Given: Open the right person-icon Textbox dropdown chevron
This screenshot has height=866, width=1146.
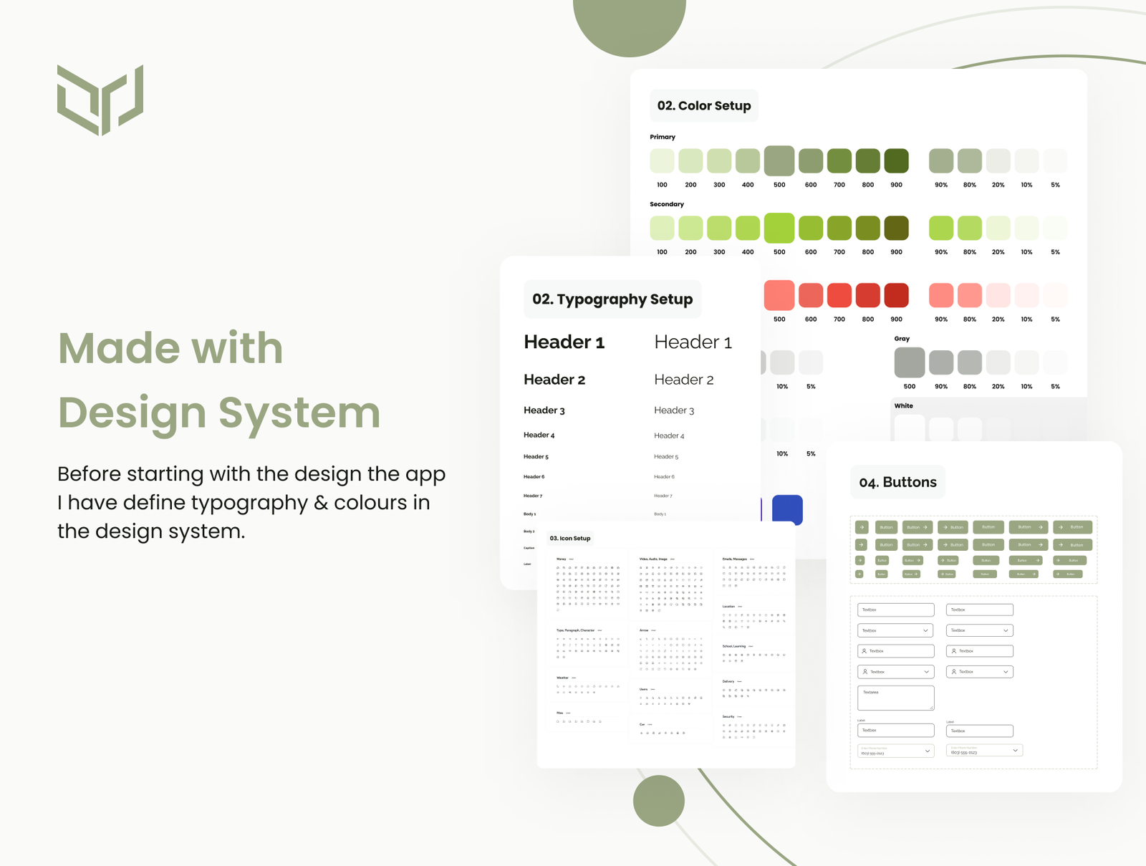Looking at the screenshot, I should point(1006,672).
